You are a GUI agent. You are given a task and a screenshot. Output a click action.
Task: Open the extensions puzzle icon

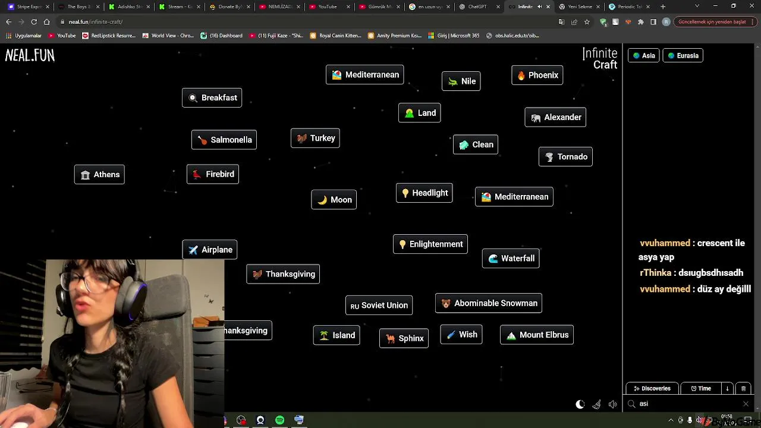click(640, 22)
